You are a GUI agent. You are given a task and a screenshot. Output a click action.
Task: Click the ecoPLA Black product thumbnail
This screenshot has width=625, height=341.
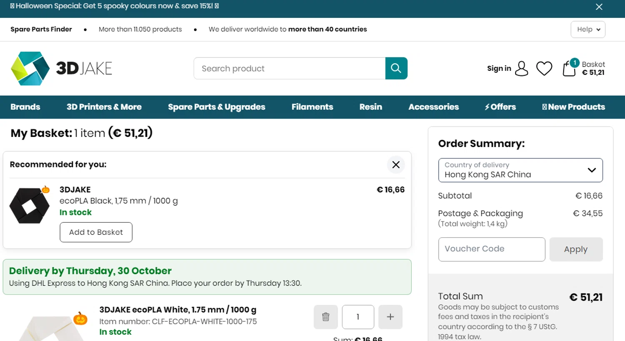pos(30,205)
